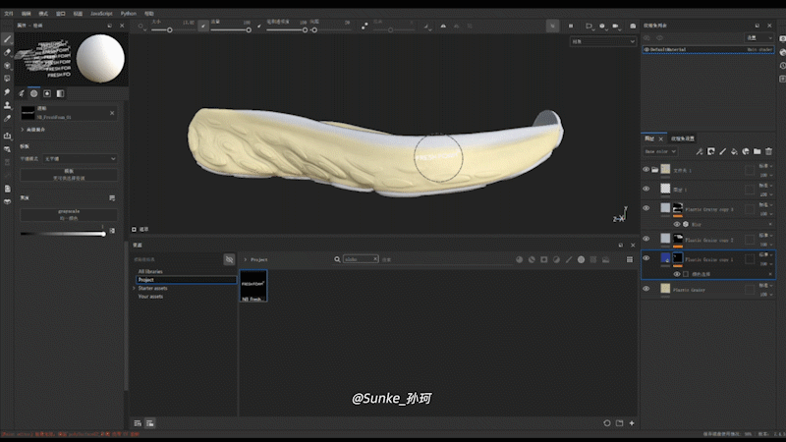Screen dimensions: 786x442
Task: Select the Polygon Fill tool
Action: click(x=7, y=79)
